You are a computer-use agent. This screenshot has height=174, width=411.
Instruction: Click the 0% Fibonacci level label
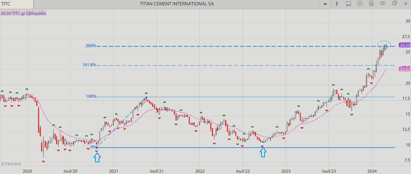[93, 147]
